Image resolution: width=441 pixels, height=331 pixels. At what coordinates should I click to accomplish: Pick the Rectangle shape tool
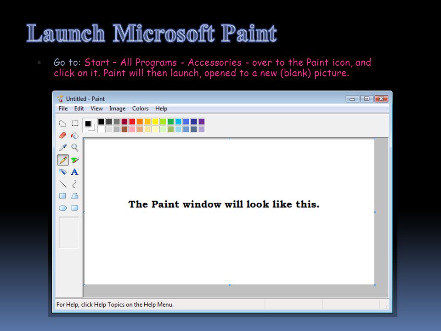[x=62, y=196]
